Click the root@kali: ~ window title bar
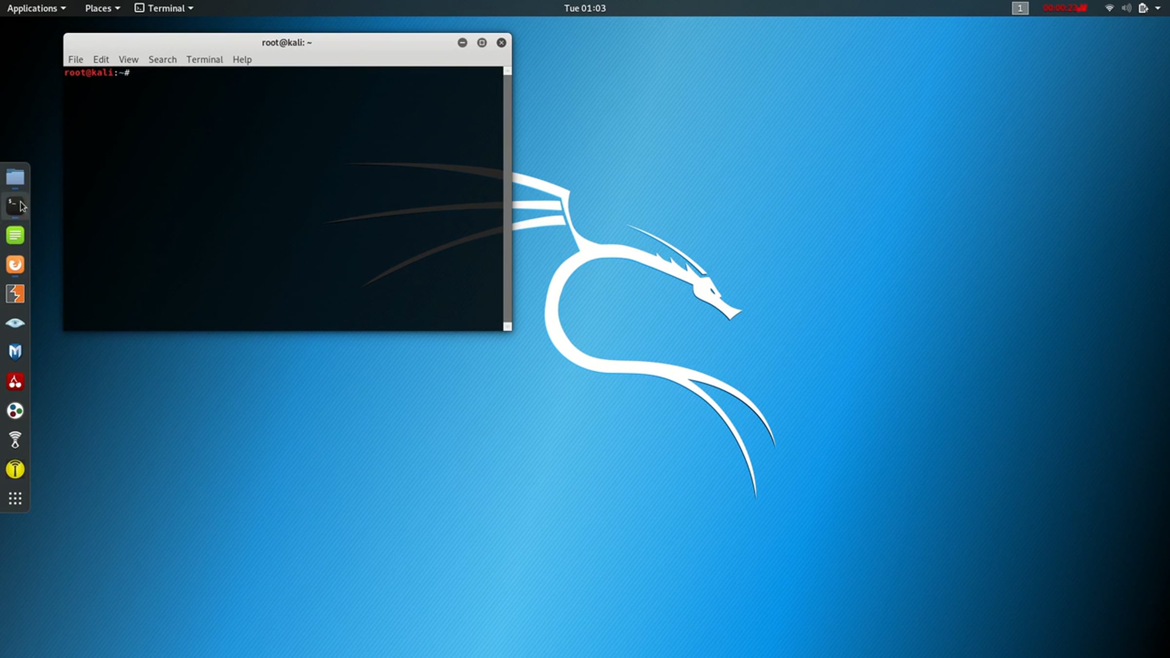1170x658 pixels. coord(287,43)
